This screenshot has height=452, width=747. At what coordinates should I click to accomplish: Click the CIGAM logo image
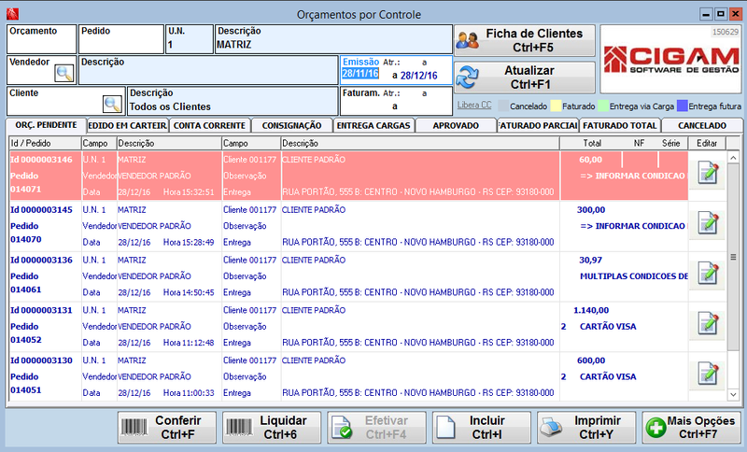pos(670,60)
